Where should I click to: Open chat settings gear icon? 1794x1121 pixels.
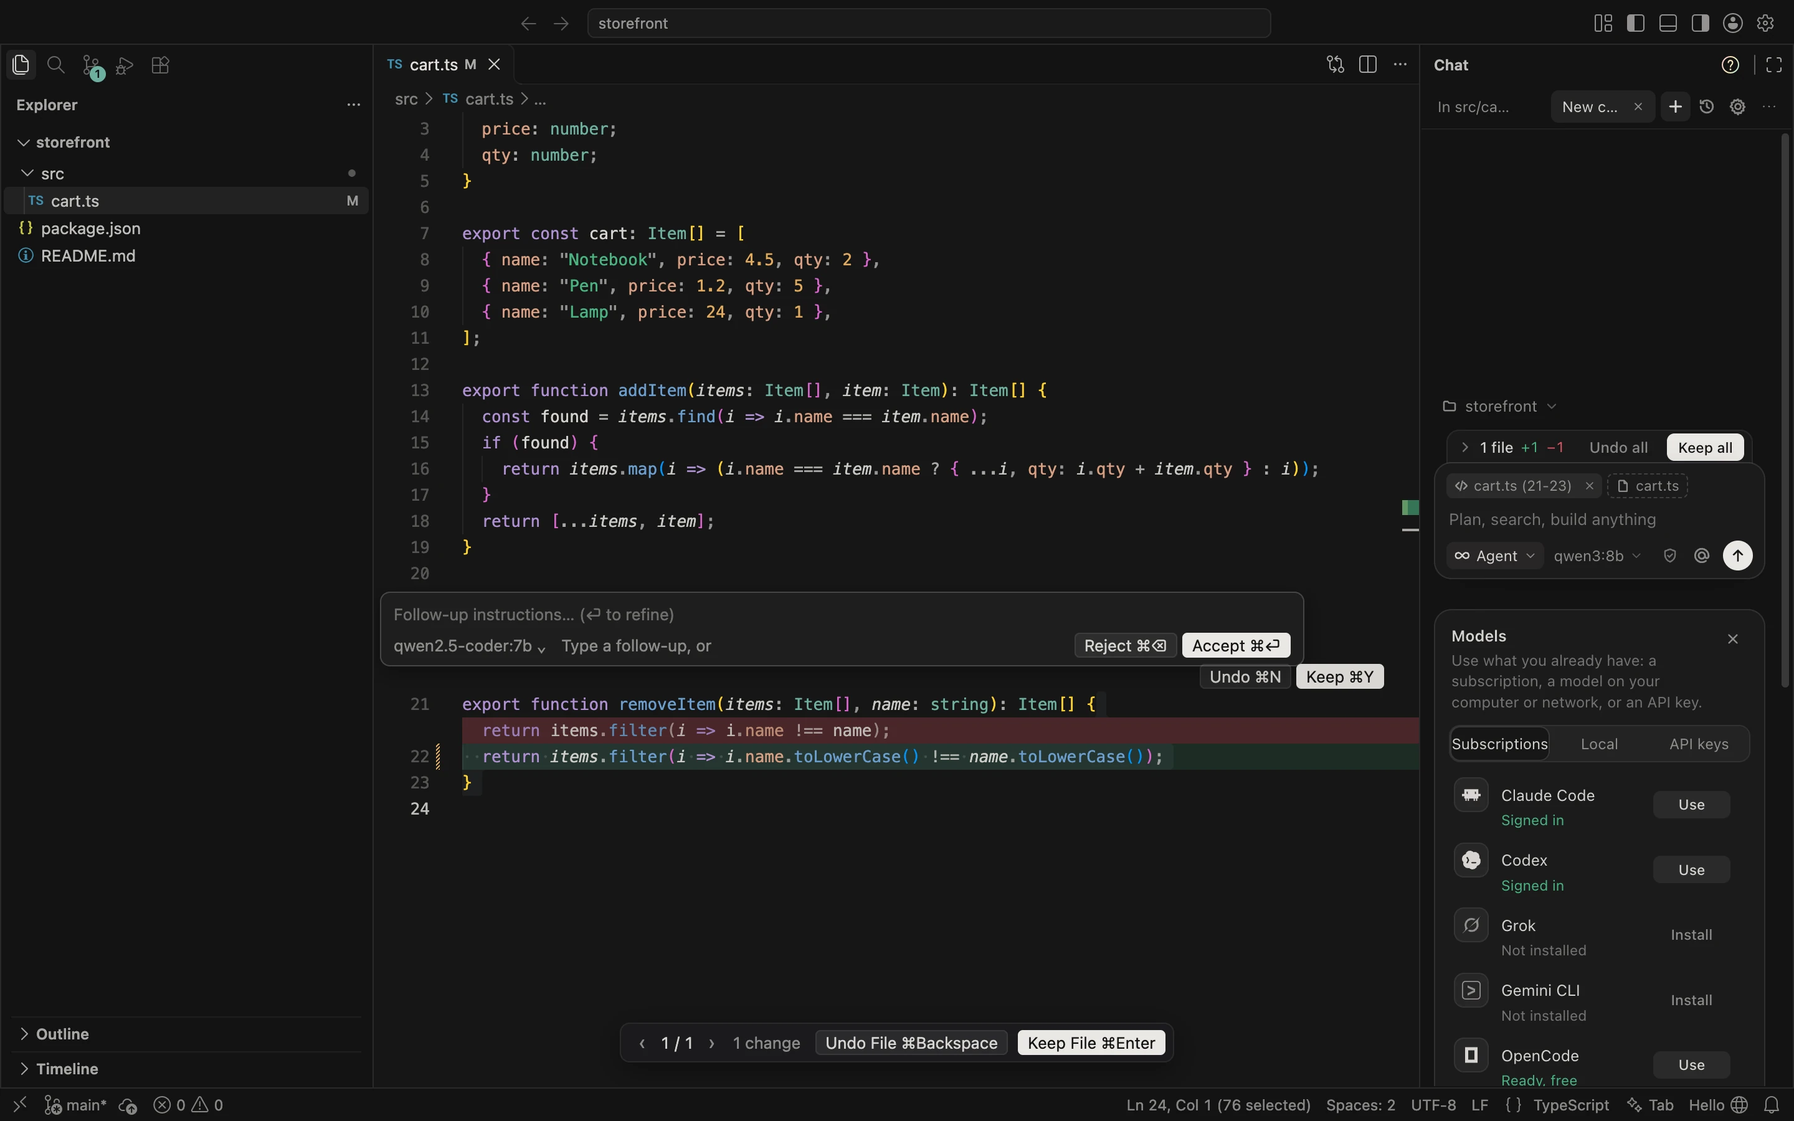[1737, 106]
